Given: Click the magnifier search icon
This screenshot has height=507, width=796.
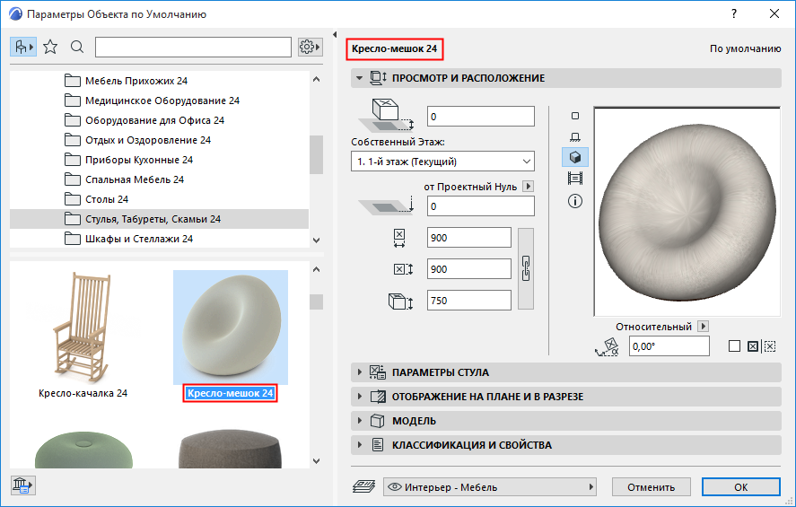Looking at the screenshot, I should point(77,48).
